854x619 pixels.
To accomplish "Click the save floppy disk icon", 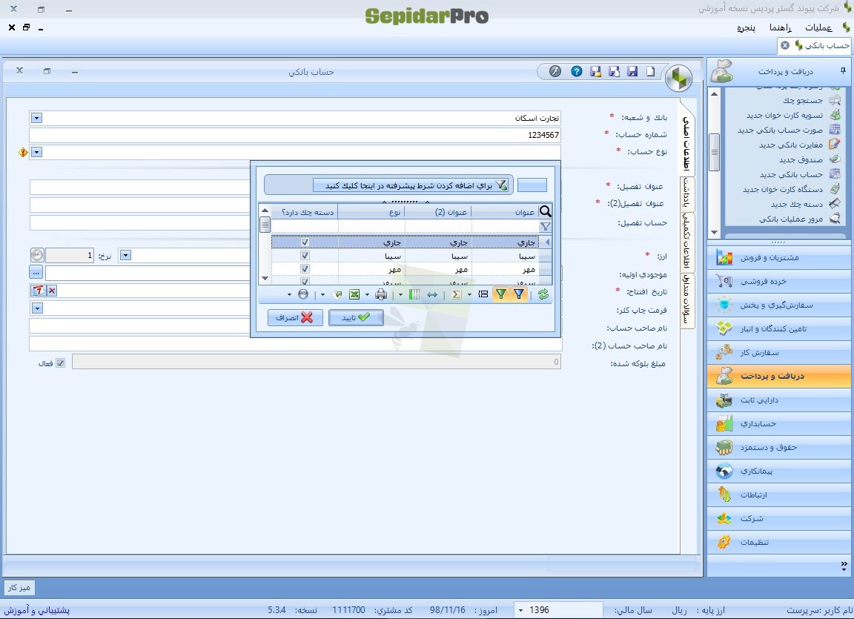I will 632,71.
